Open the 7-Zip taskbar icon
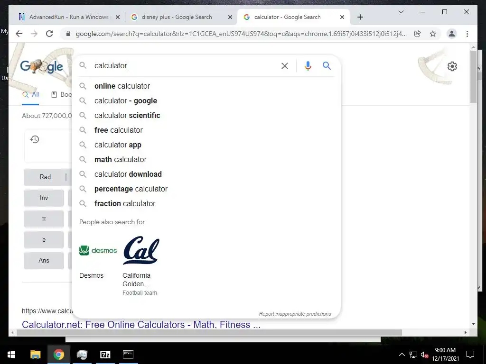Image resolution: width=486 pixels, height=364 pixels. pyautogui.click(x=105, y=355)
